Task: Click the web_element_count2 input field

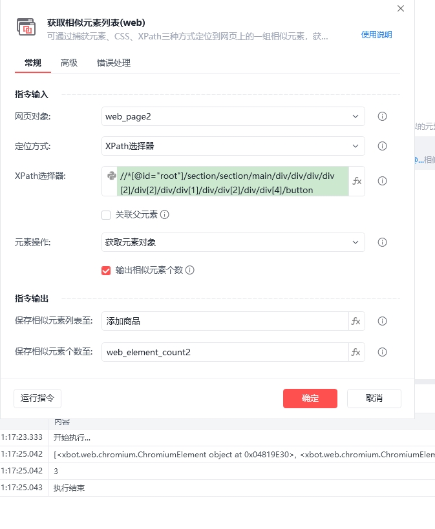Action: tap(225, 352)
